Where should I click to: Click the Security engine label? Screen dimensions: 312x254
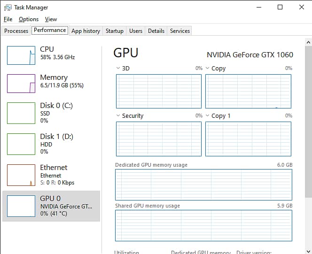(x=133, y=116)
